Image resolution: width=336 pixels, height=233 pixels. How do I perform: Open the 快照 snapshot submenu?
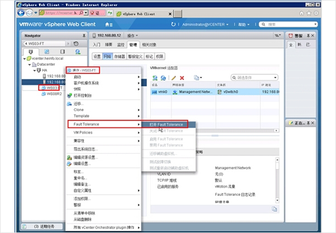(104, 89)
